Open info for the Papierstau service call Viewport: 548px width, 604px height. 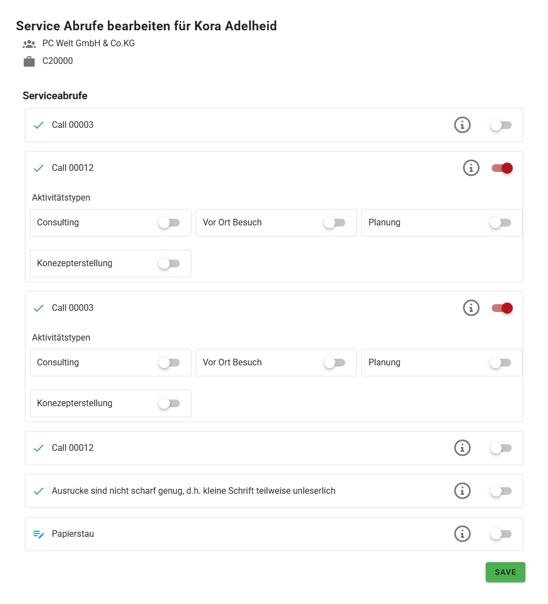tap(462, 533)
